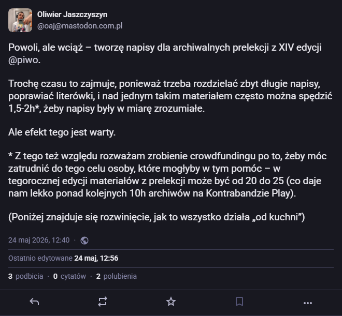This screenshot has width=342, height=316.
Task: Open the Oliwier Jaszczyszyn profile name
Action: point(72,14)
